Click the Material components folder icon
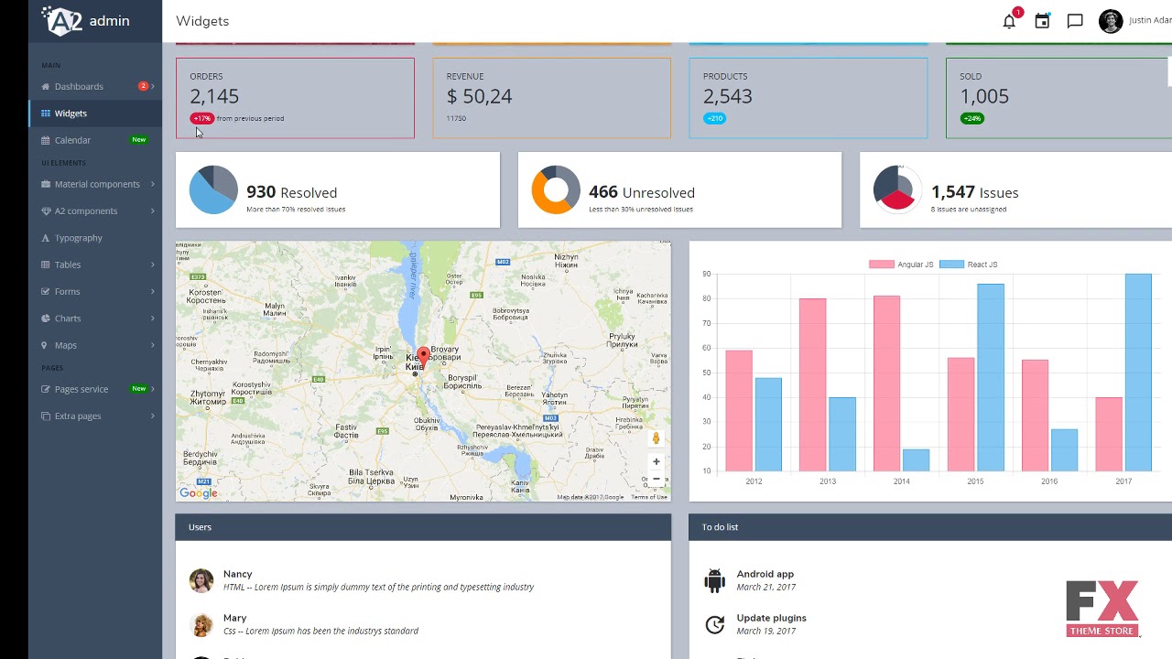 46,184
